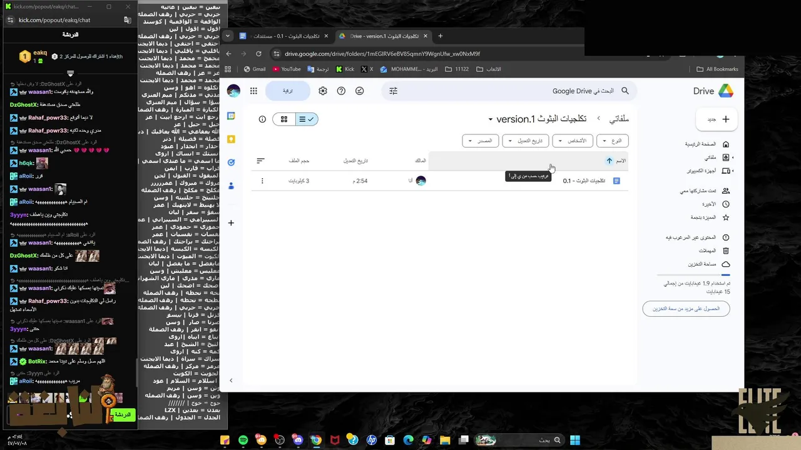Expand the أجهزة الكمبيوتر tree arrow in sidebar
This screenshot has height=450, width=801.
(x=733, y=171)
